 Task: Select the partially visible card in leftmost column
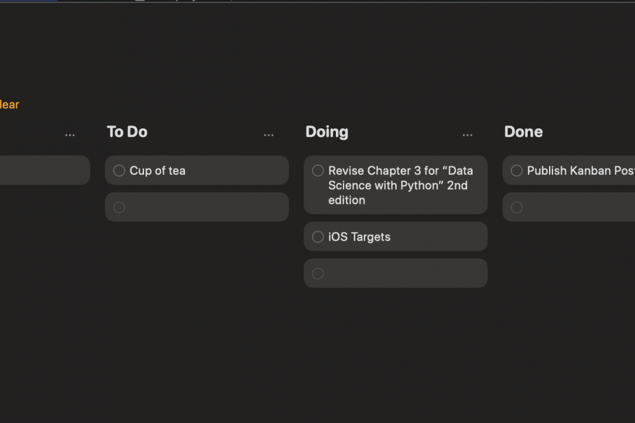click(41, 170)
